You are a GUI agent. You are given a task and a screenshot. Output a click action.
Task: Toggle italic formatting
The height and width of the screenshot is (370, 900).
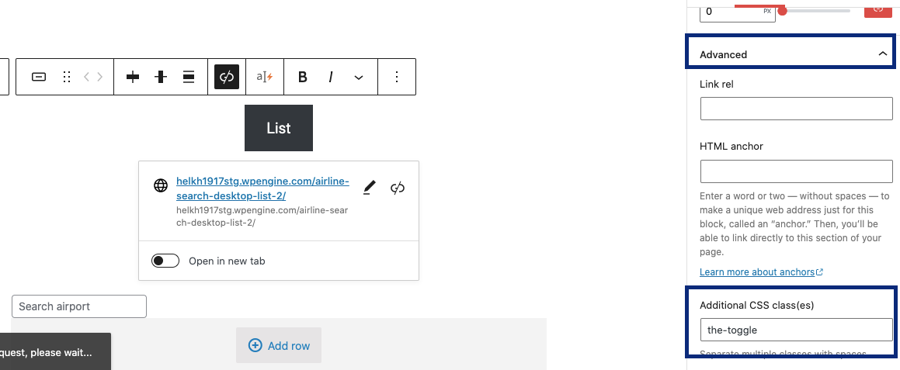(331, 77)
